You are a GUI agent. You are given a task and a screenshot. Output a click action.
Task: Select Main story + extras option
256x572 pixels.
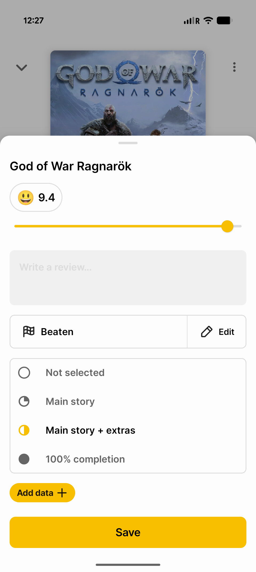(90, 430)
